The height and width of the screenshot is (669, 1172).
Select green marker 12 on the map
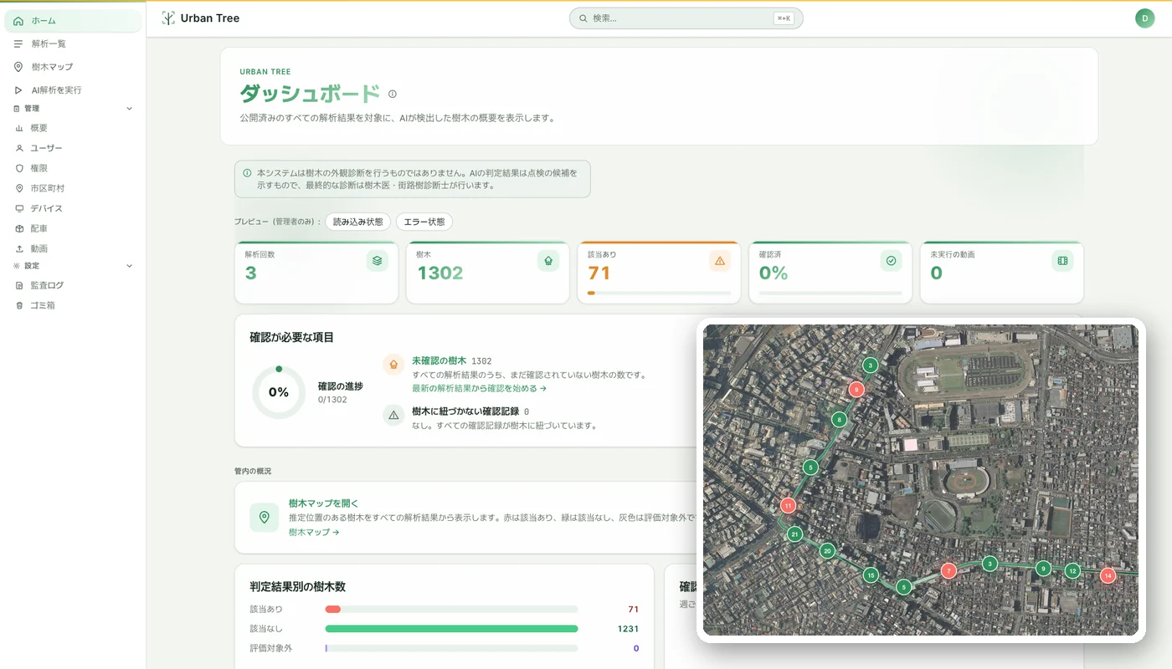click(x=1072, y=570)
